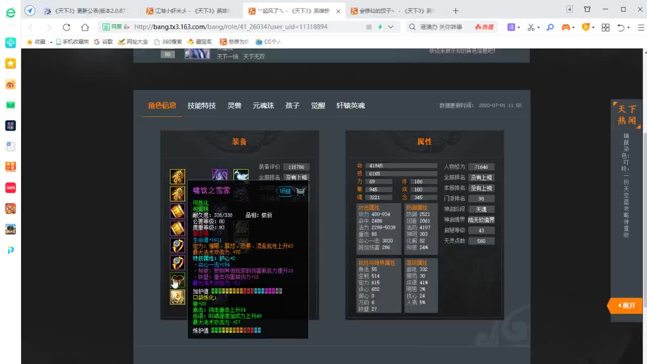Open the security shield dropdown menu

pos(593,28)
